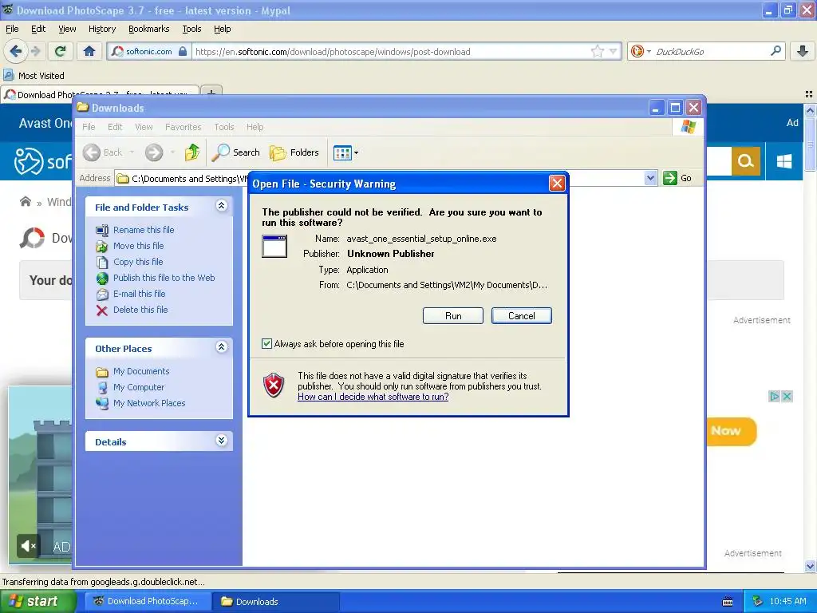Unmute the video ad speaker icon
Viewport: 817px width, 613px height.
pyautogui.click(x=28, y=546)
